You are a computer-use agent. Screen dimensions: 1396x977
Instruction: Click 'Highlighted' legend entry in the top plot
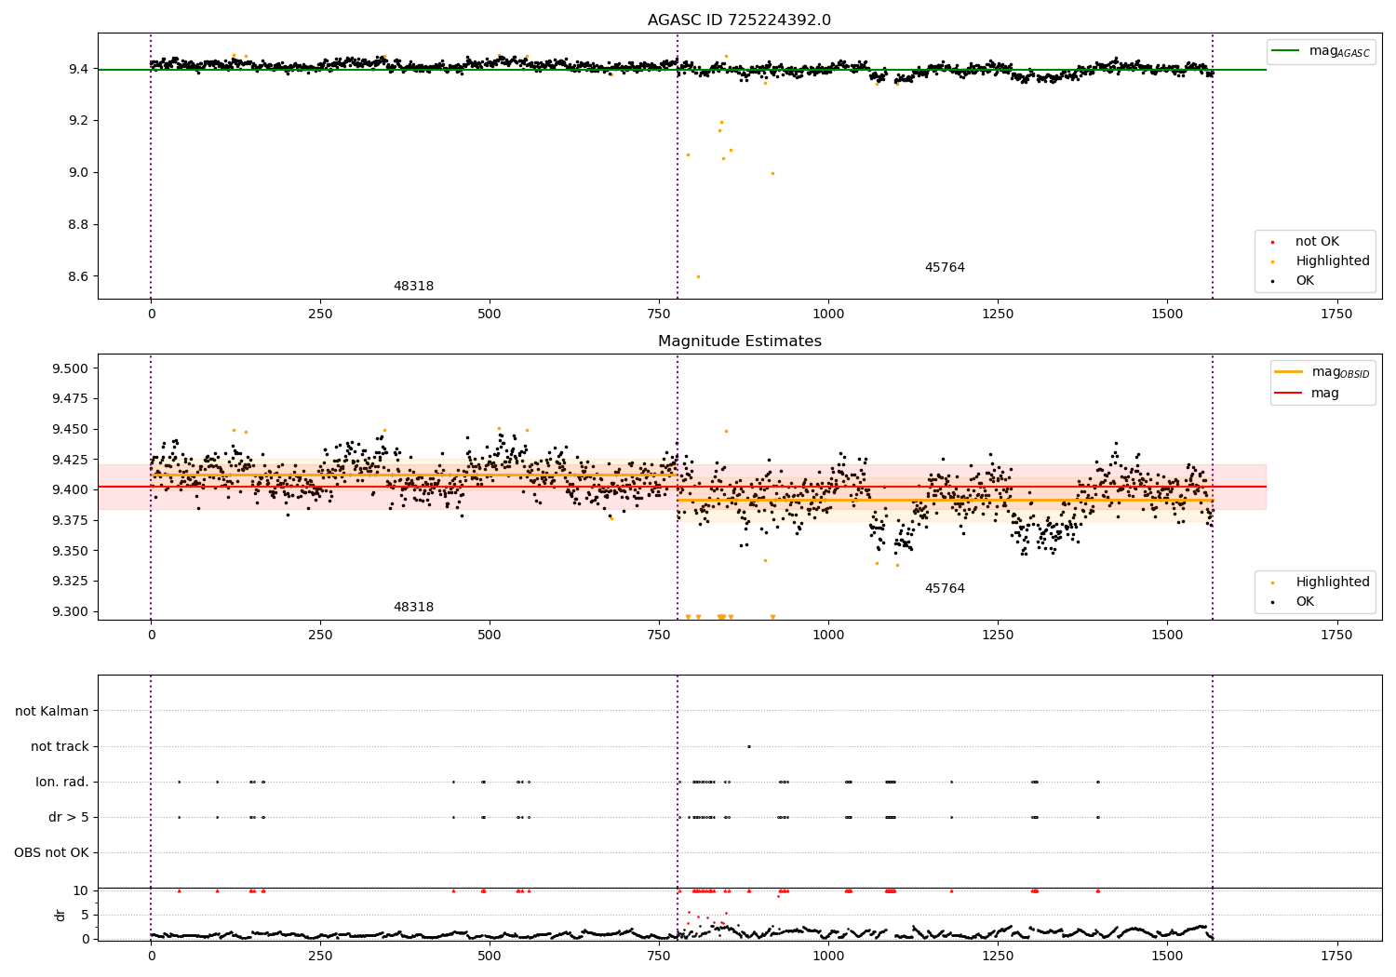coord(1320,261)
